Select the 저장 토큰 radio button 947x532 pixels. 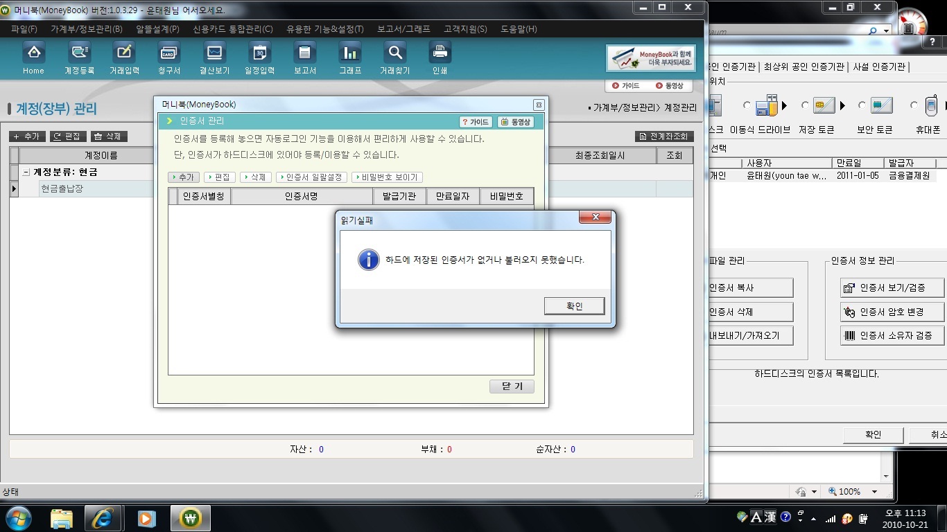pyautogui.click(x=805, y=106)
